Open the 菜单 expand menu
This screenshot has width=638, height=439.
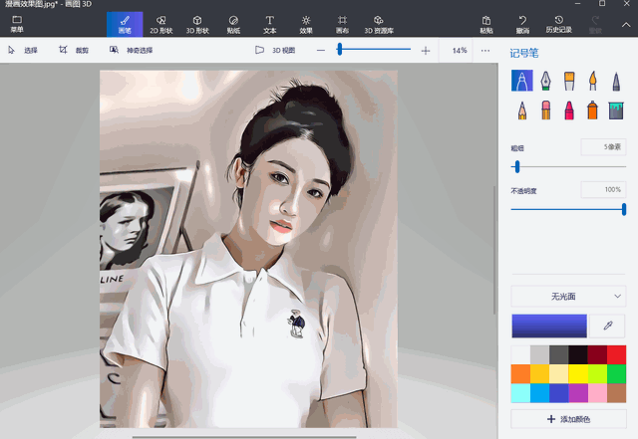[17, 24]
